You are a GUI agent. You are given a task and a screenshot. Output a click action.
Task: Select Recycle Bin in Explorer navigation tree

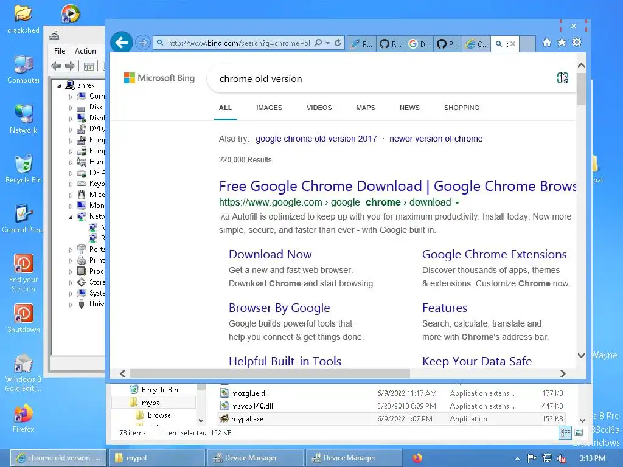[159, 390]
